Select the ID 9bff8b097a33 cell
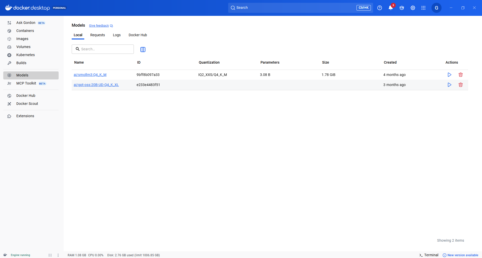Viewport: 482px width, 258px height. pos(148,75)
